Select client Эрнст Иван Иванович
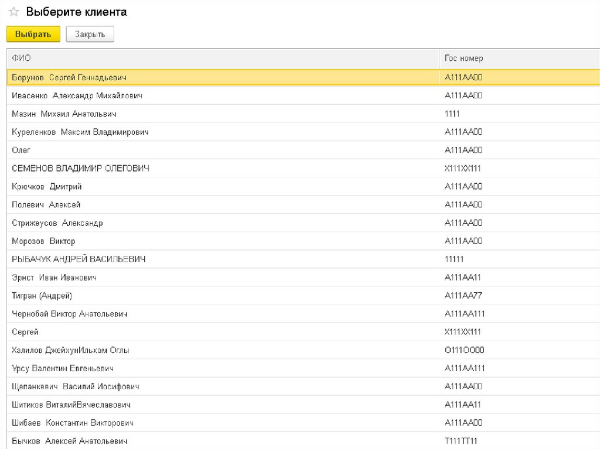Viewport: 600px width, 449px height. [x=54, y=277]
